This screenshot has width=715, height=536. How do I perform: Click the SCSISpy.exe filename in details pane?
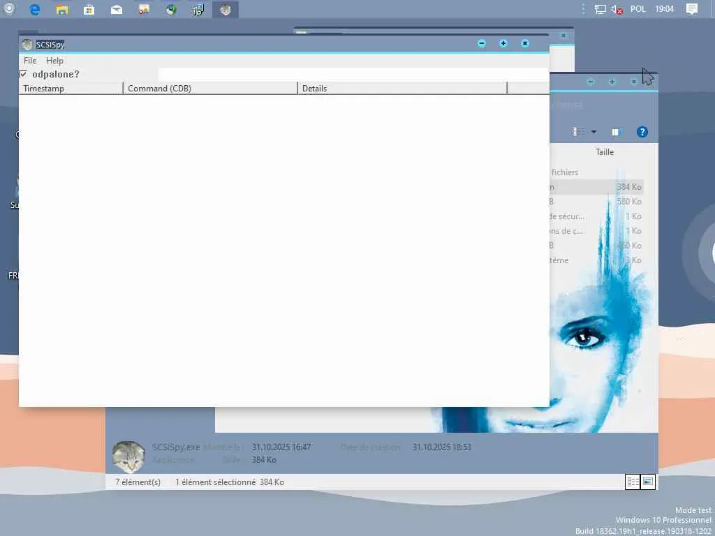click(x=176, y=447)
